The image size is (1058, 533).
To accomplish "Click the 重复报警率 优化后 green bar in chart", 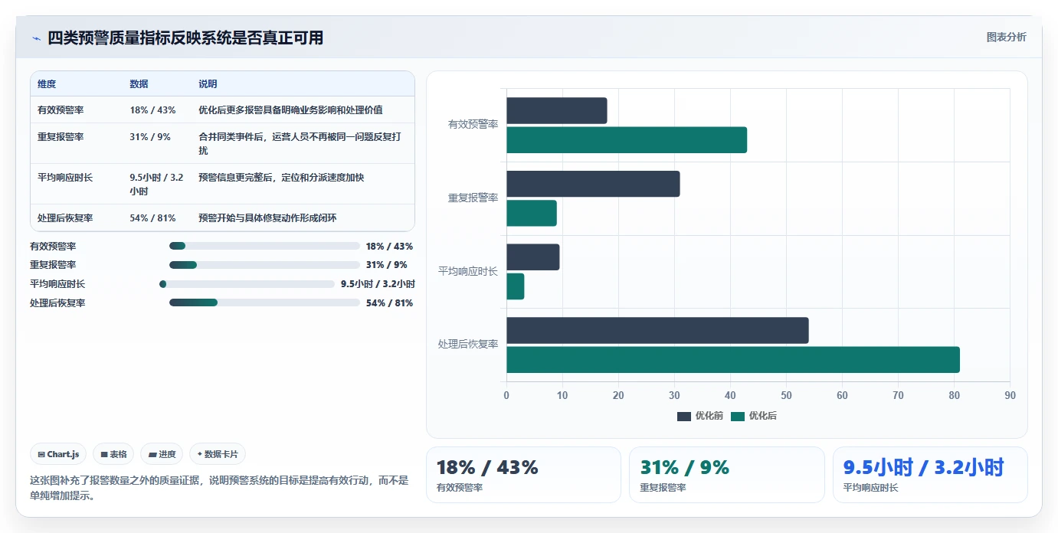I will 532,213.
